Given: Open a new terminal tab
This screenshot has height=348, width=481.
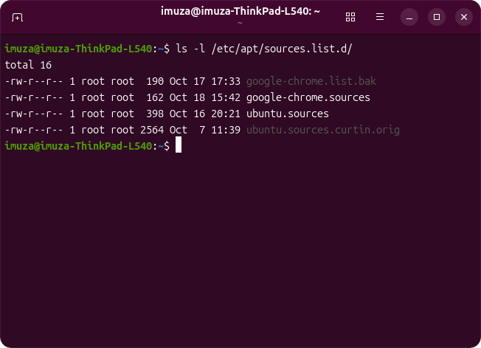Looking at the screenshot, I should tap(18, 16).
